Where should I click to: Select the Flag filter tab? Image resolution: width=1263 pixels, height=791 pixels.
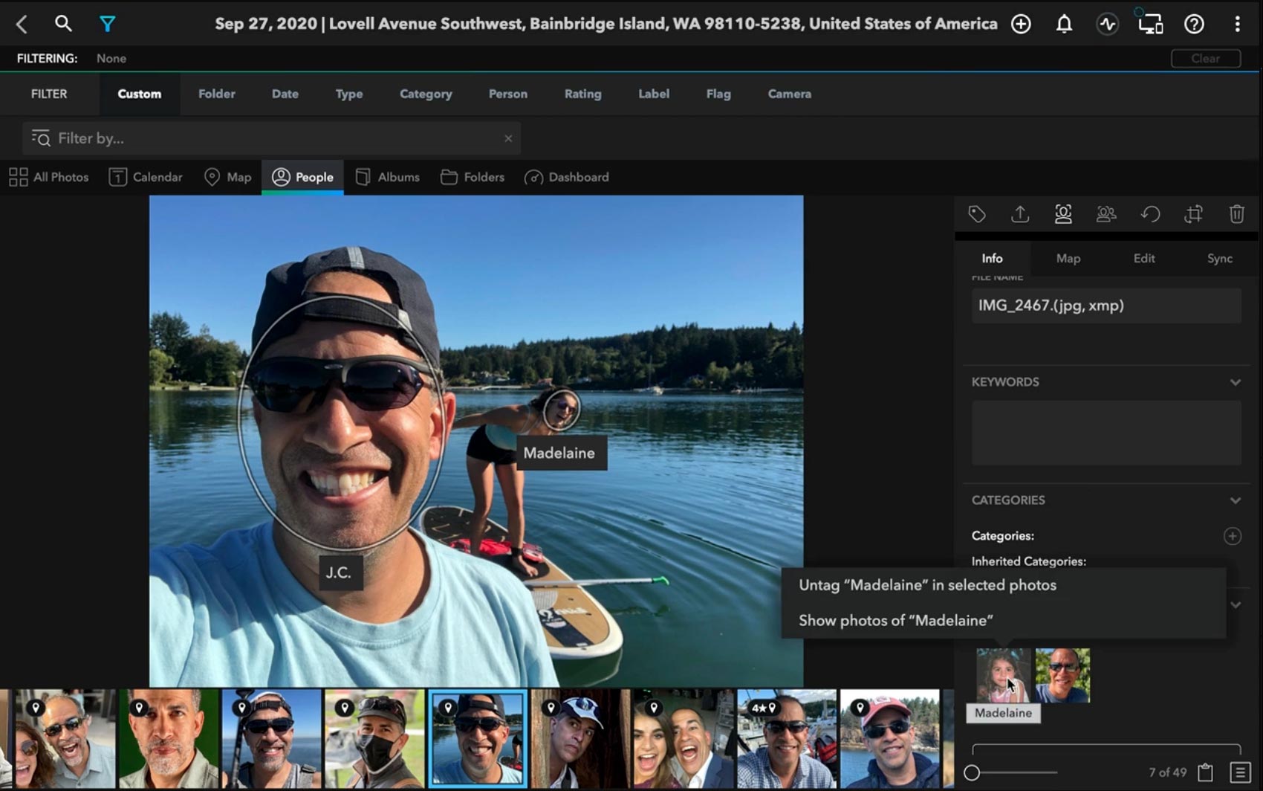point(718,94)
